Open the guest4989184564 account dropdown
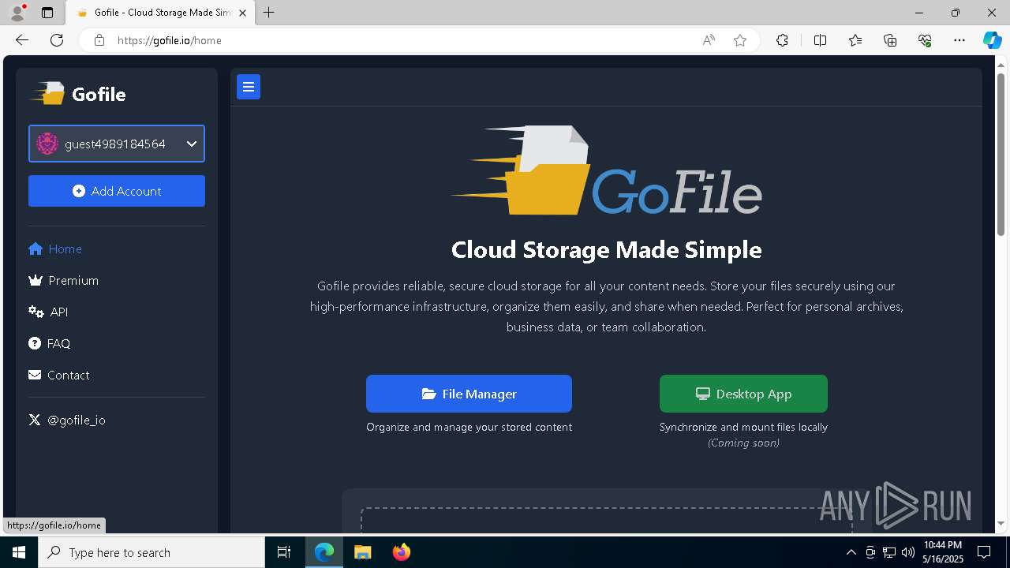 [x=117, y=144]
